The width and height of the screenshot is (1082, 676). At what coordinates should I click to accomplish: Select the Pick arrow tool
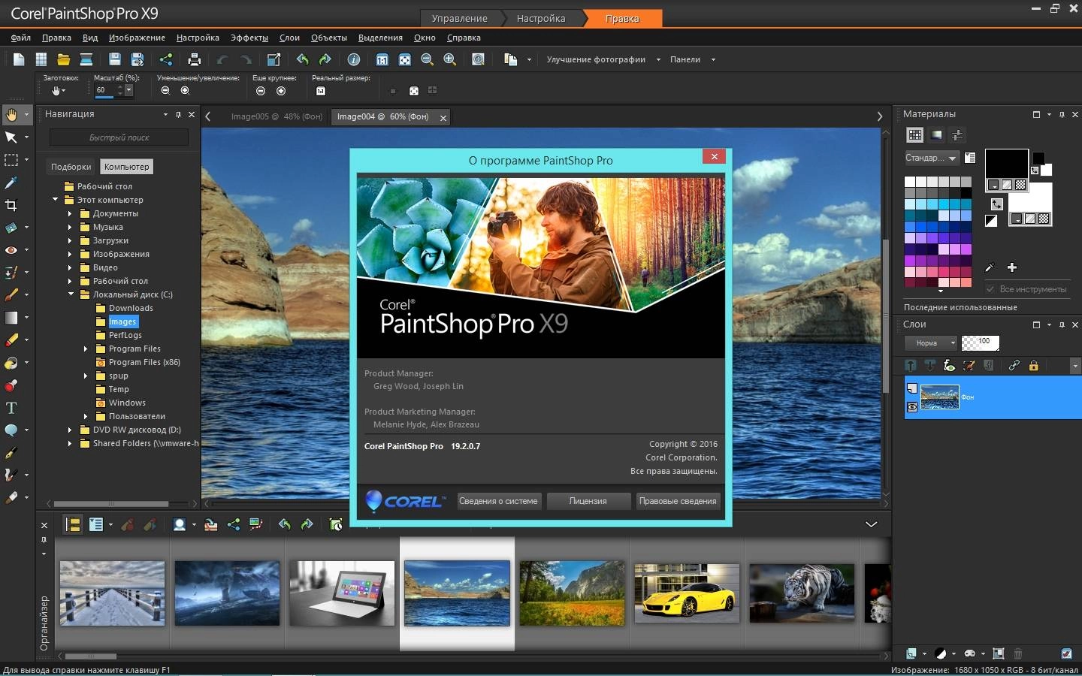click(11, 137)
